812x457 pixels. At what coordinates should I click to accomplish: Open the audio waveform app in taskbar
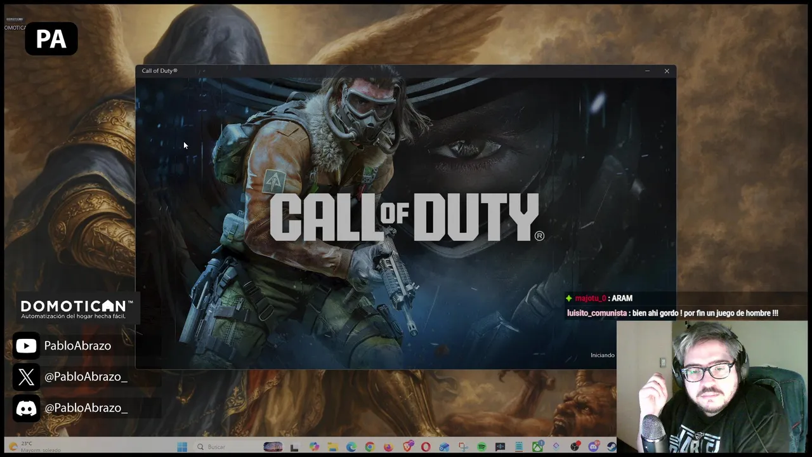point(500,447)
